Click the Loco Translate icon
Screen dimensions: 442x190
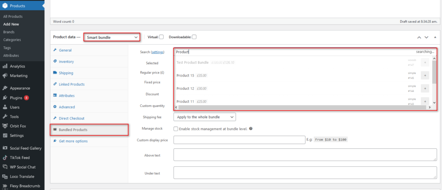coord(5,177)
